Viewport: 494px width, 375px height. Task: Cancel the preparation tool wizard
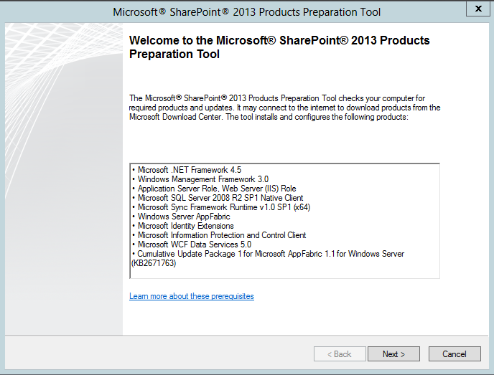[455, 354]
